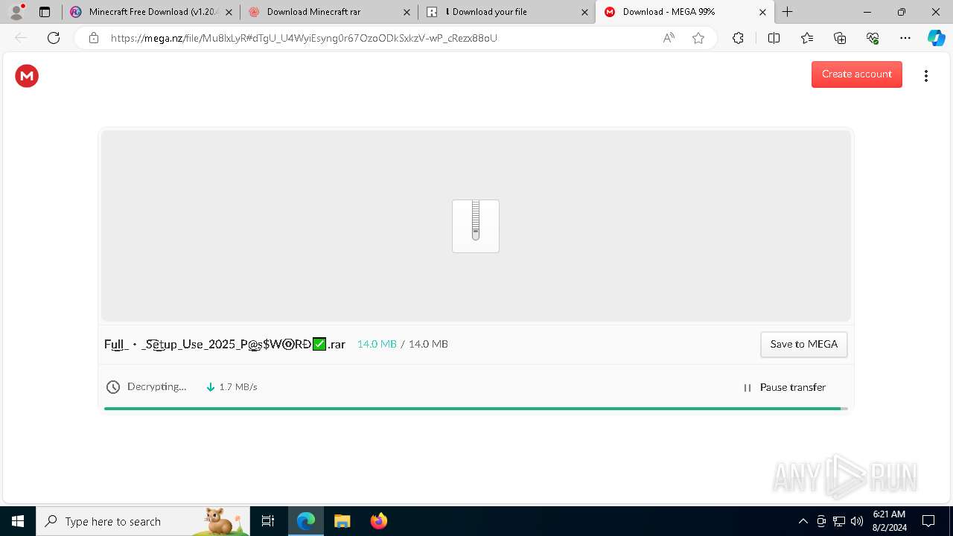
Task: Toggle the Split screen icon
Action: pos(774,38)
